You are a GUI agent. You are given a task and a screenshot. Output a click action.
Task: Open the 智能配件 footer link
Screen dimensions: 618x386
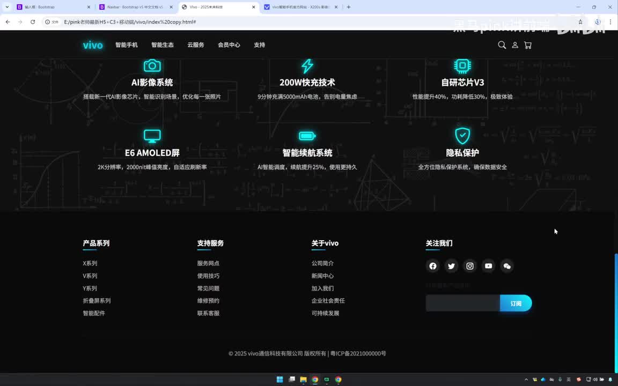point(94,313)
